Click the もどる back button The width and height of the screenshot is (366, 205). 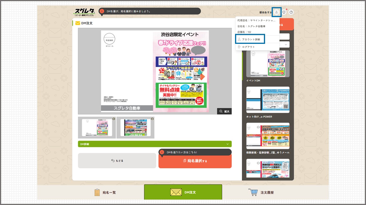click(x=117, y=161)
